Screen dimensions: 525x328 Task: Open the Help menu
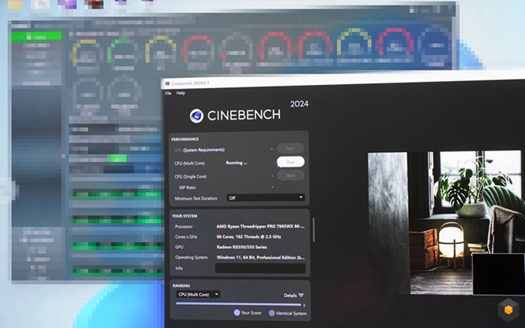[181, 93]
